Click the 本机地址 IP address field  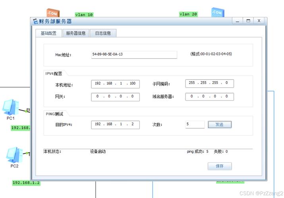click(115, 84)
